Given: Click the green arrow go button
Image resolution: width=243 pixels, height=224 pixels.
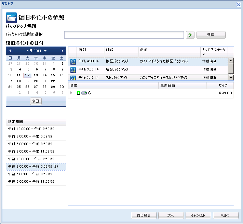Looking at the screenshot, I should pos(190,35).
